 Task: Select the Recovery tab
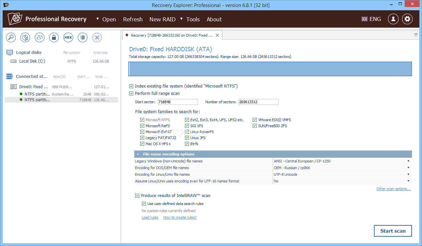[x=172, y=35]
